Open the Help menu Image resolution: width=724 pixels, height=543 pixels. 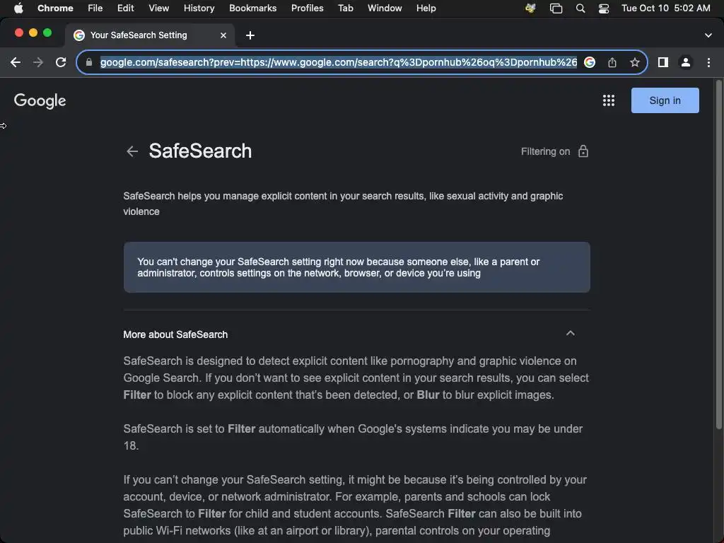pyautogui.click(x=426, y=8)
